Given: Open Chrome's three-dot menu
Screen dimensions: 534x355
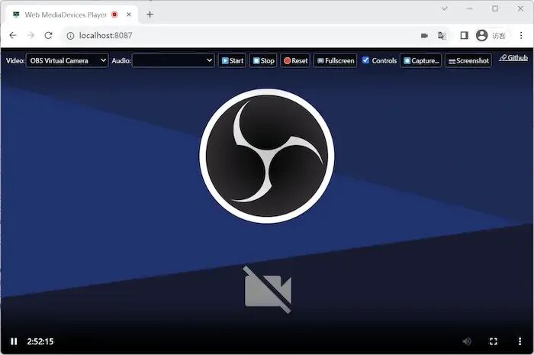Looking at the screenshot, I should pyautogui.click(x=521, y=35).
